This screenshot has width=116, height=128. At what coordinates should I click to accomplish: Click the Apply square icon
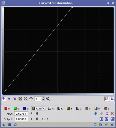tap(10, 125)
